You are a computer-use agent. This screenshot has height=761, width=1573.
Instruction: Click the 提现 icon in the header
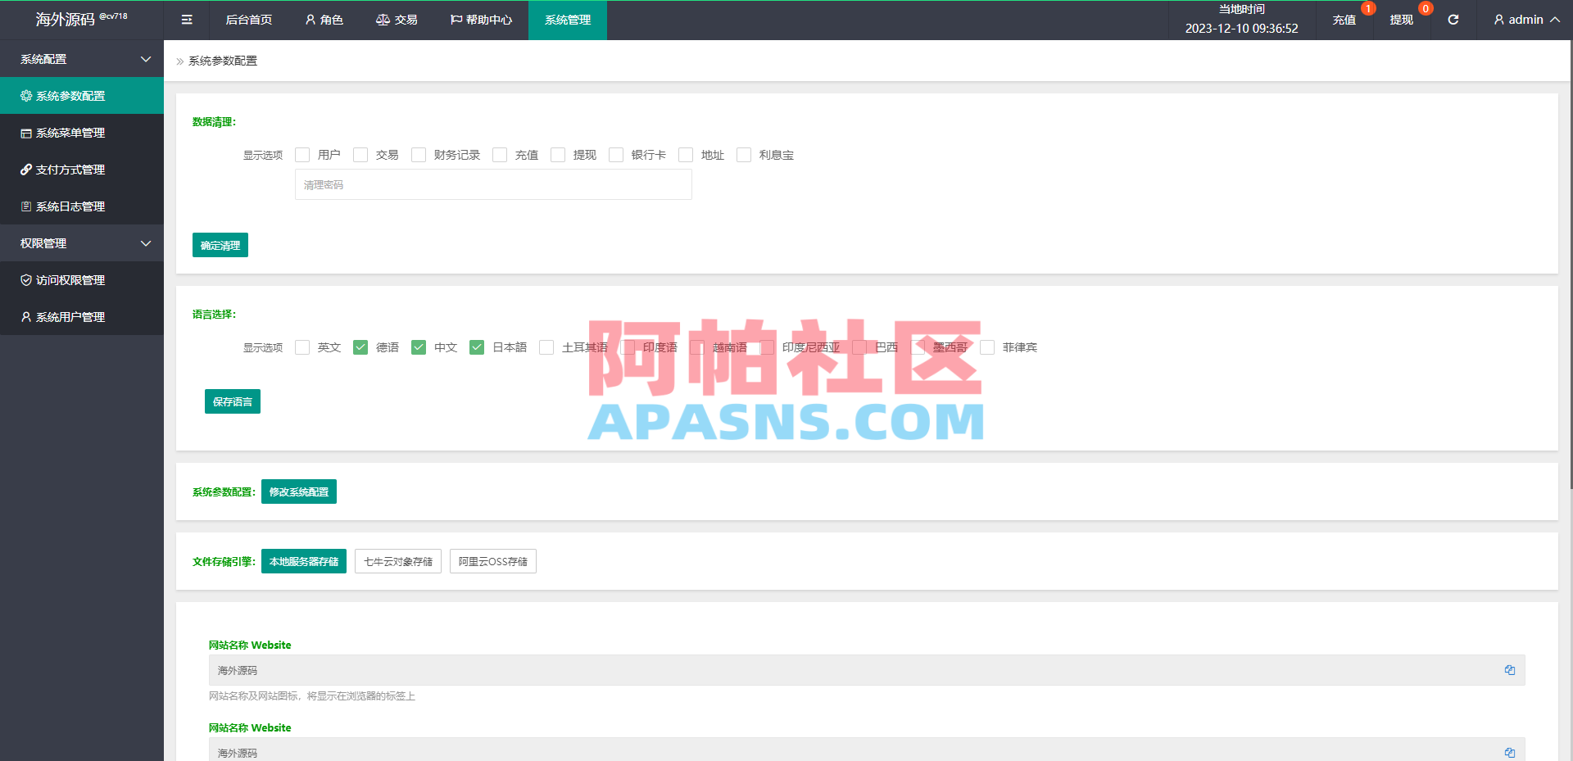[1402, 19]
